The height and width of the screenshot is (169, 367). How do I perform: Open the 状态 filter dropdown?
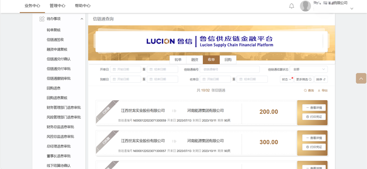click(x=286, y=79)
